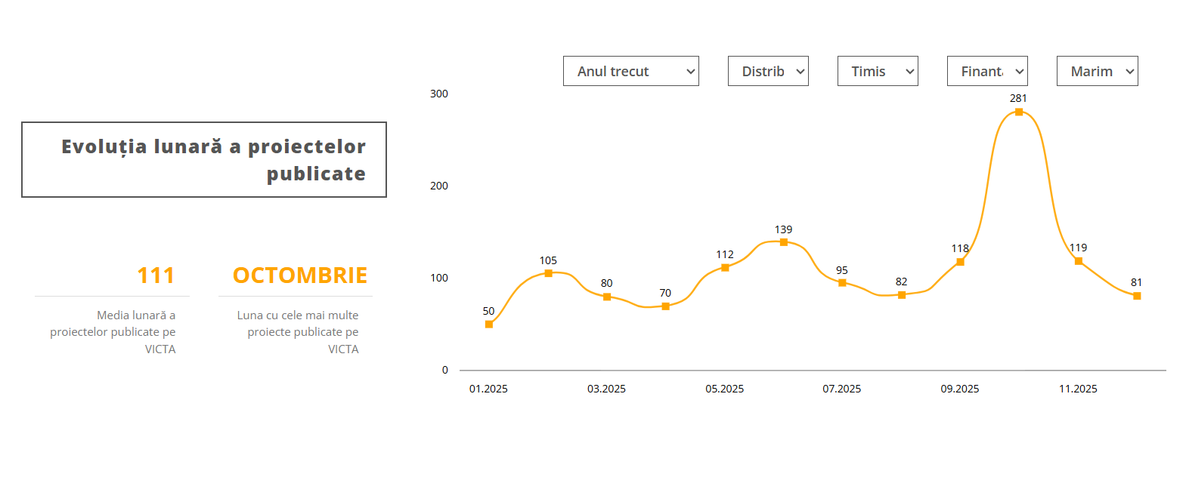Select the chart marker with value 70
This screenshot has width=1186, height=480.
coord(665,306)
